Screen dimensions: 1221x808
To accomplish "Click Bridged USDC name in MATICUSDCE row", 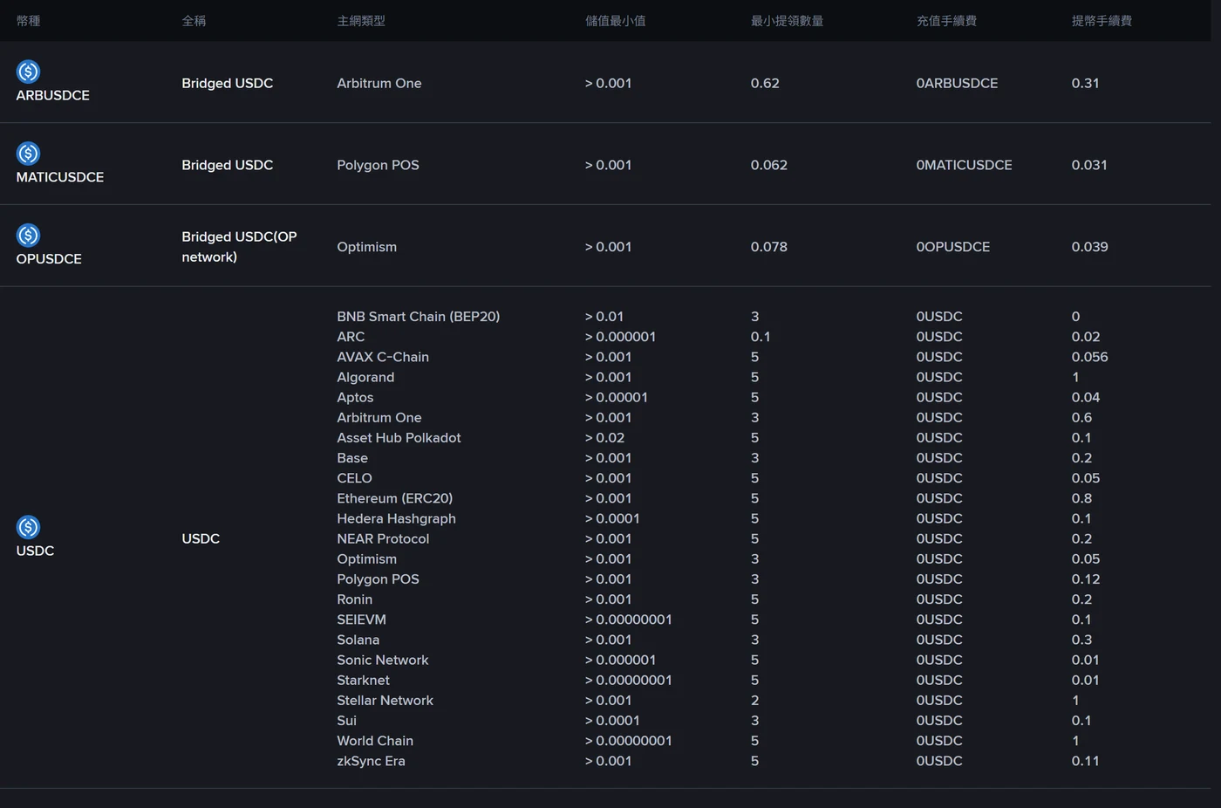I will point(228,165).
